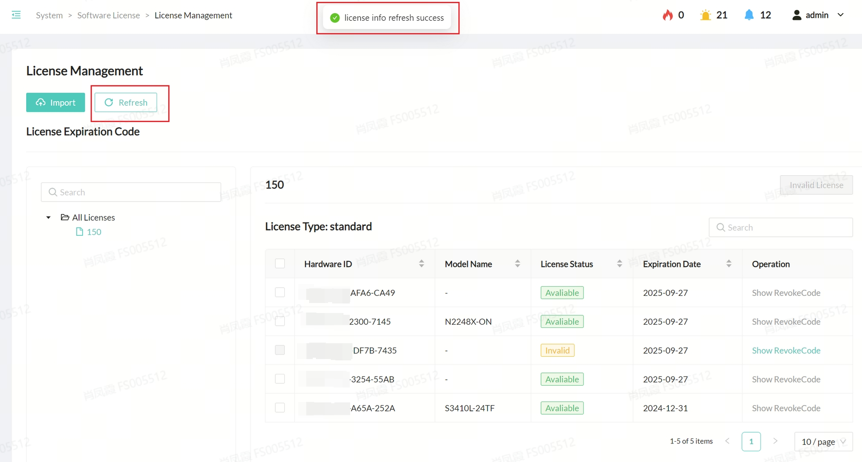Click the yellow warning alarm light icon

tap(705, 15)
